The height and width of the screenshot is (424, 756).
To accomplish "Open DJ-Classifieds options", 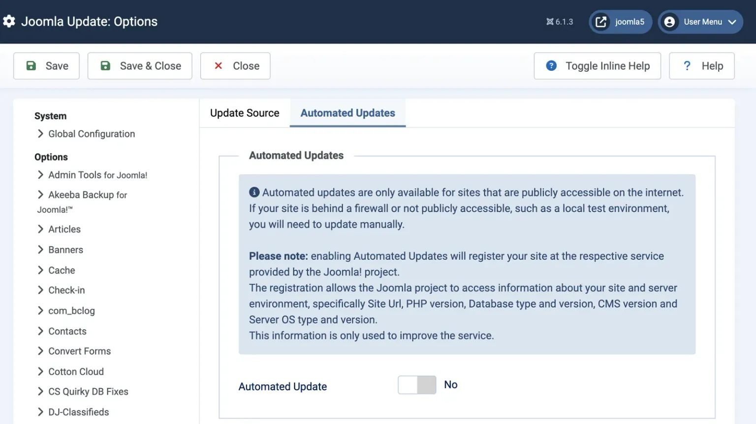I will [79, 412].
